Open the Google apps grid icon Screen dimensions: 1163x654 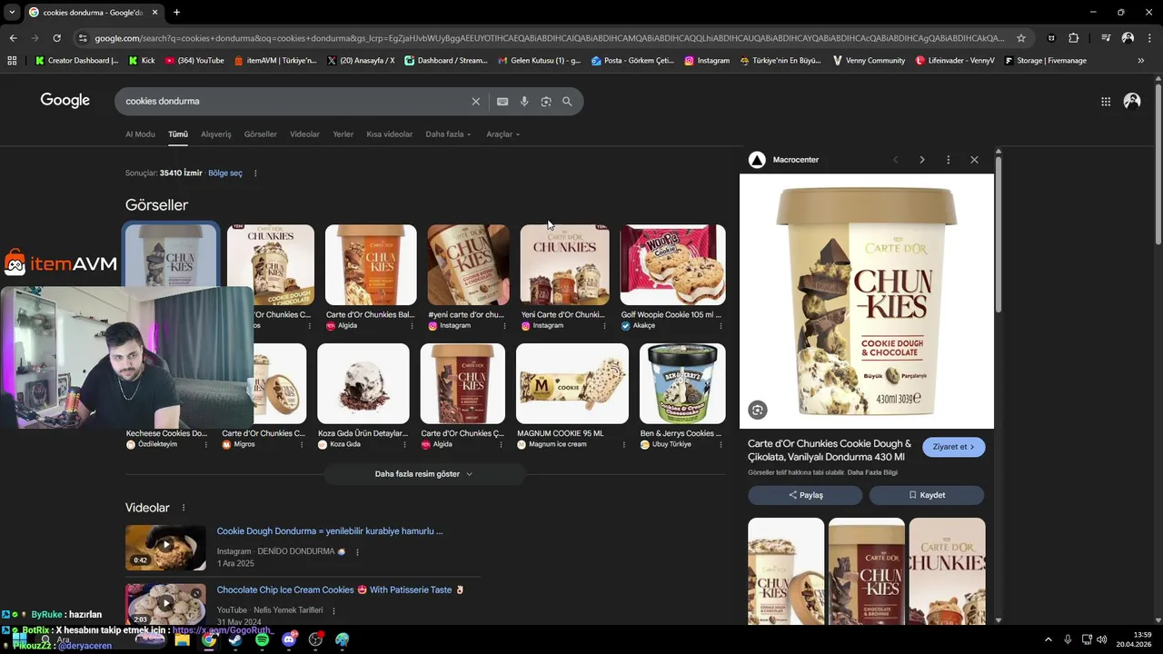(1106, 102)
